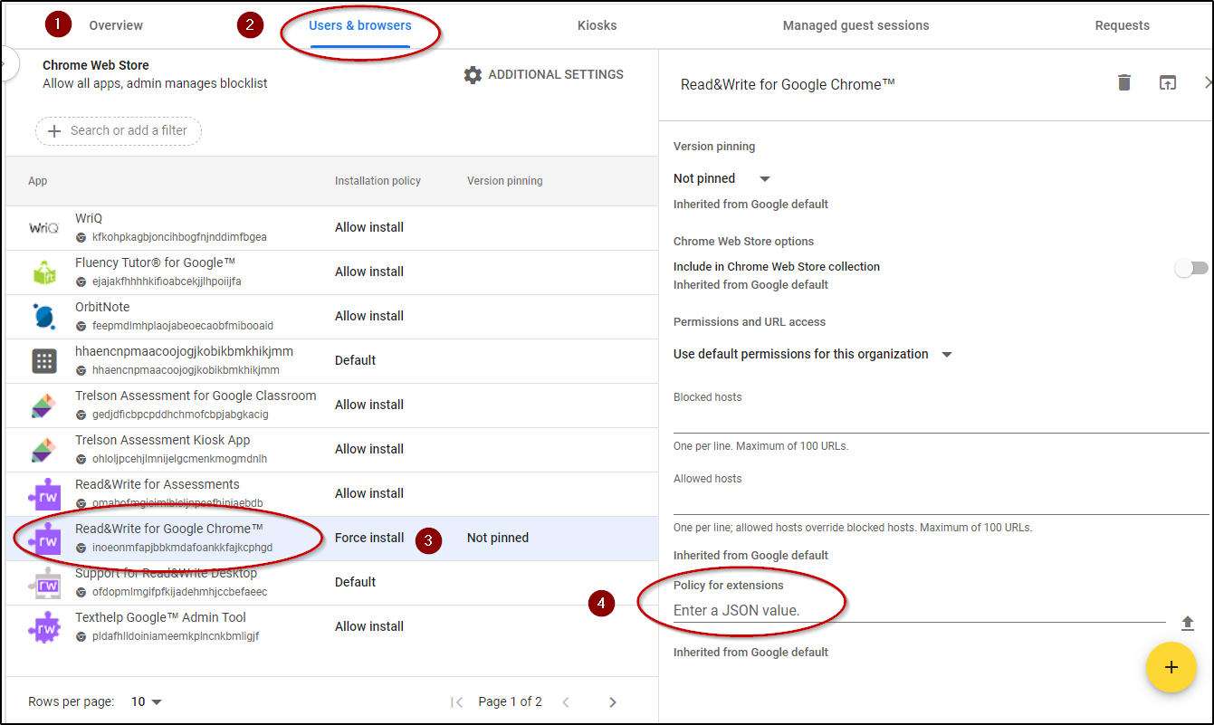Click the plus icon in the filter search
This screenshot has width=1214, height=725.
pyautogui.click(x=54, y=130)
